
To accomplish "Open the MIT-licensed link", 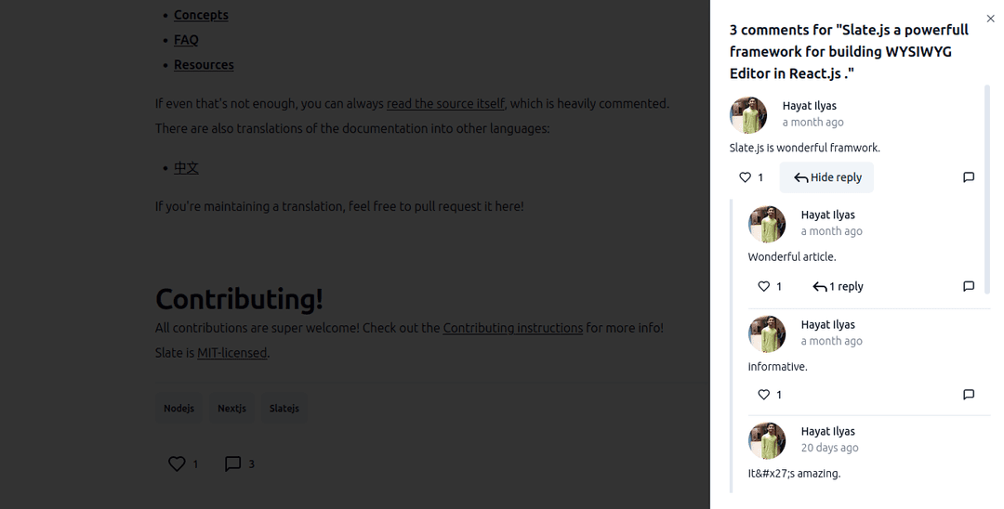I will 231,353.
